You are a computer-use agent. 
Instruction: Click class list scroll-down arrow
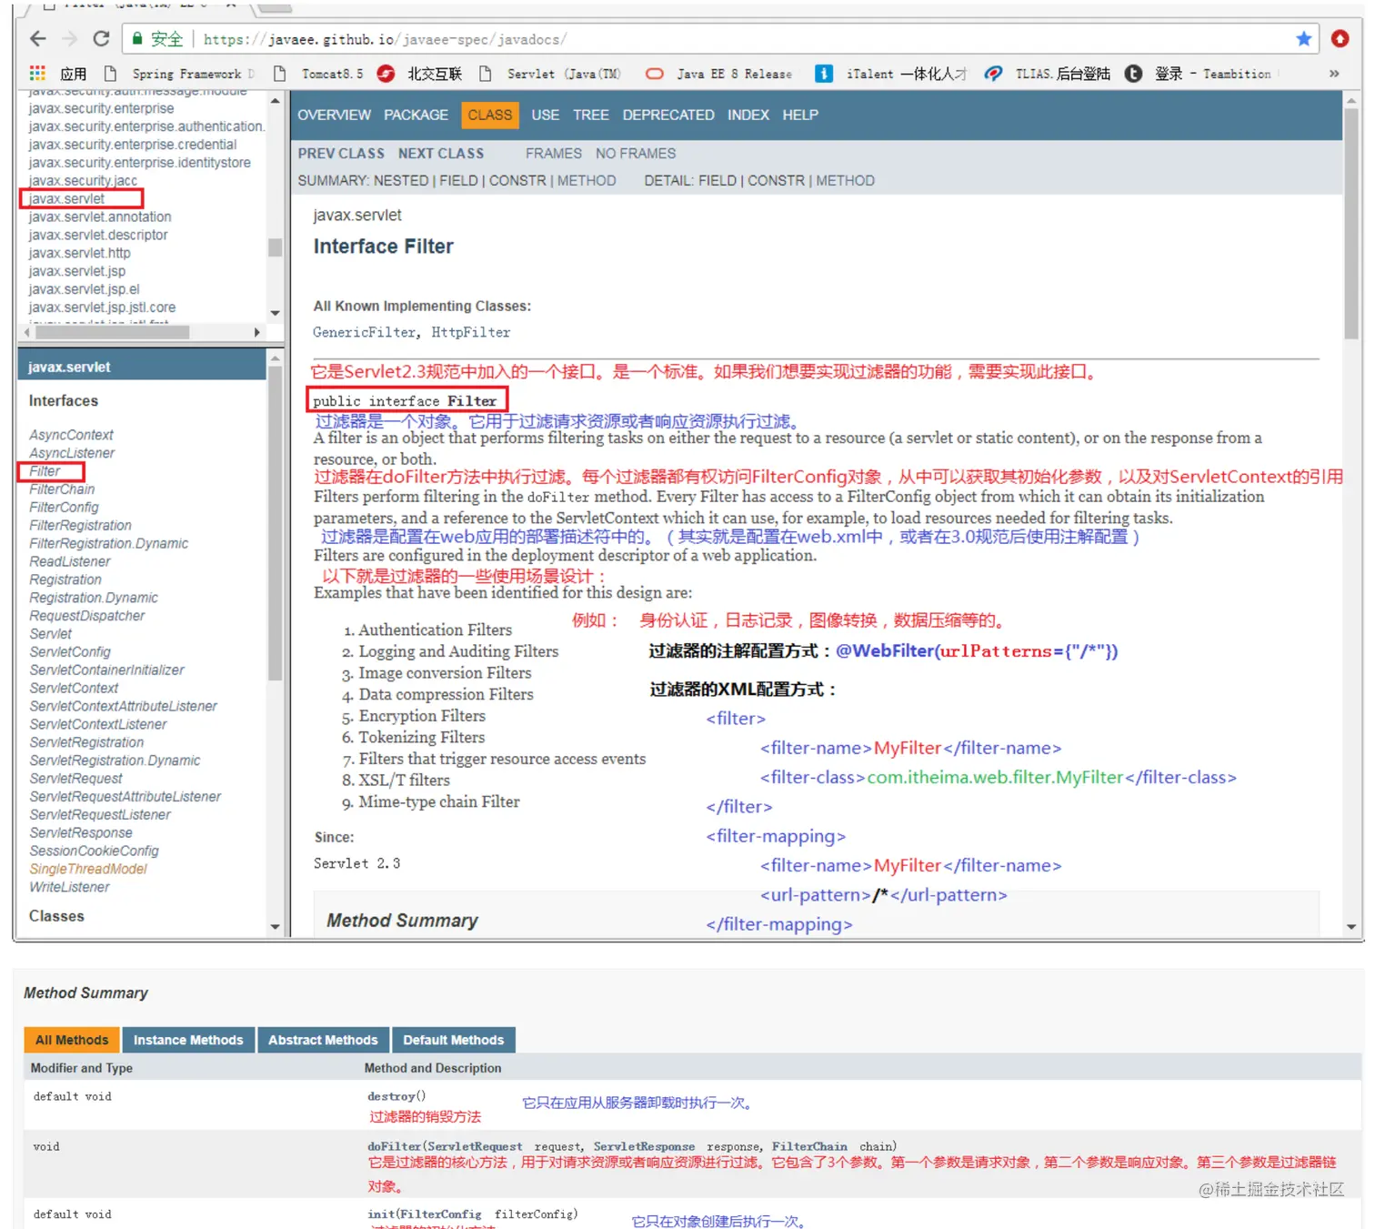(275, 927)
